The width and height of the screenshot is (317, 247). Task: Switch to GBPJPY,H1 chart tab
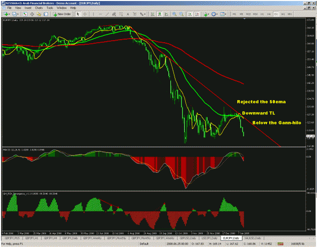tap(32, 238)
